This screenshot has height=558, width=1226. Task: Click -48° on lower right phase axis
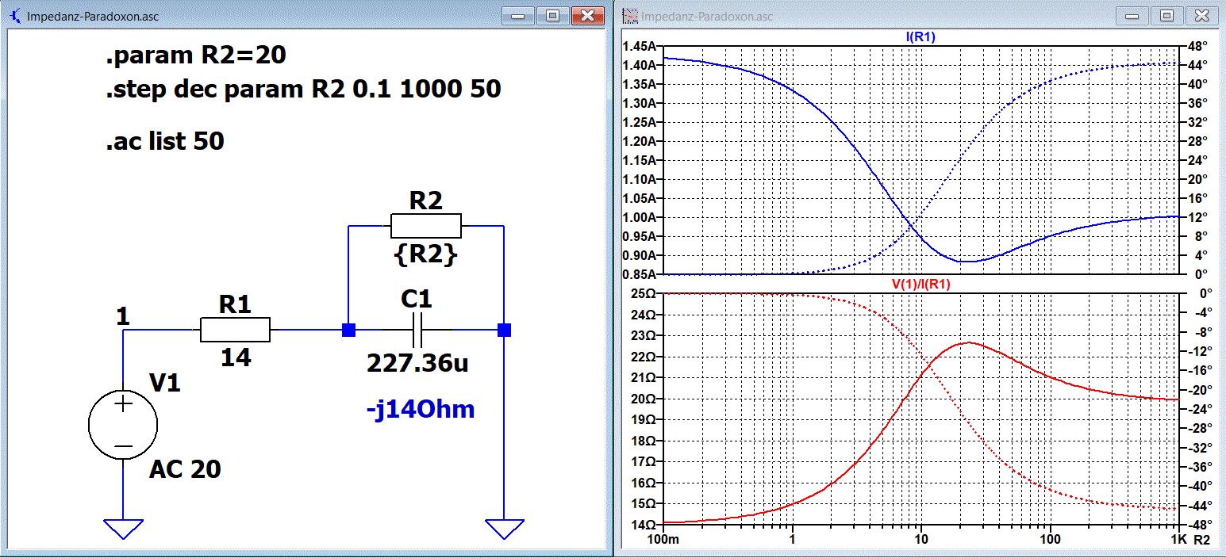coord(1197,525)
